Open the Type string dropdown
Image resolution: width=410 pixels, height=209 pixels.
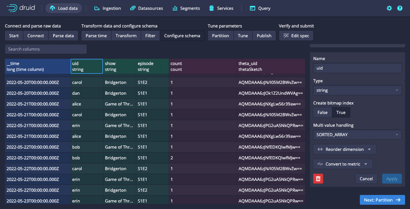point(357,90)
